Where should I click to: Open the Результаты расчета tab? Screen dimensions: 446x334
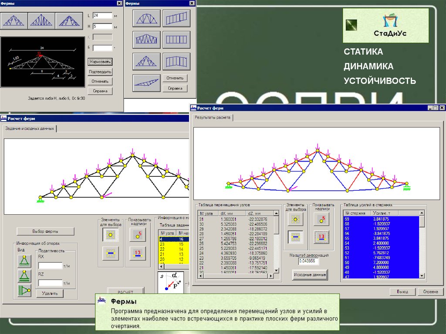pos(213,117)
